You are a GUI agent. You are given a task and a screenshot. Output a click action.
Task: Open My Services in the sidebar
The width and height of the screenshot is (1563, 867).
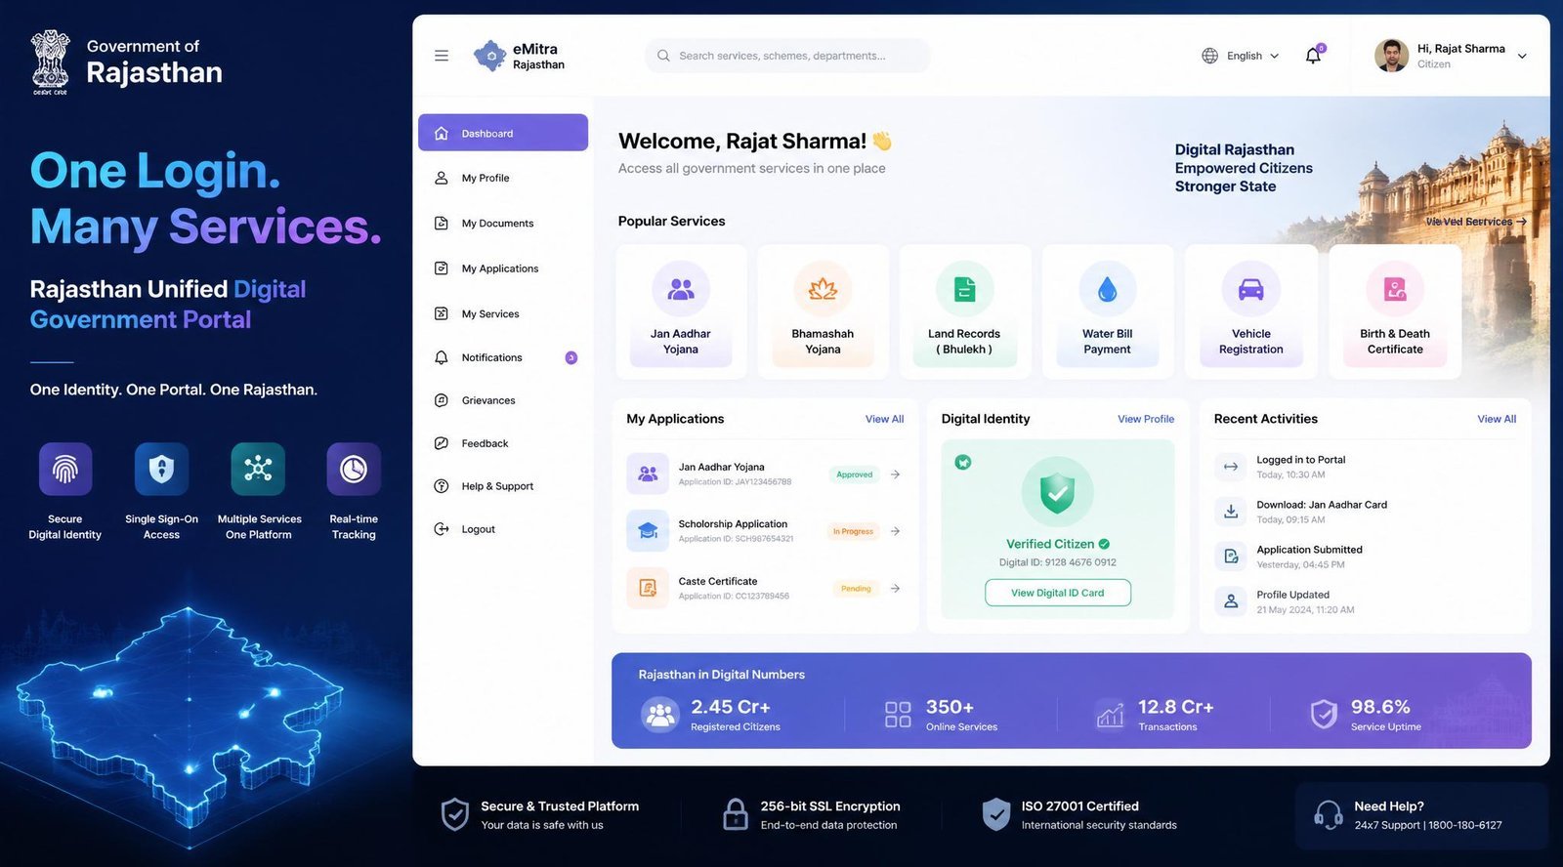pyautogui.click(x=503, y=313)
